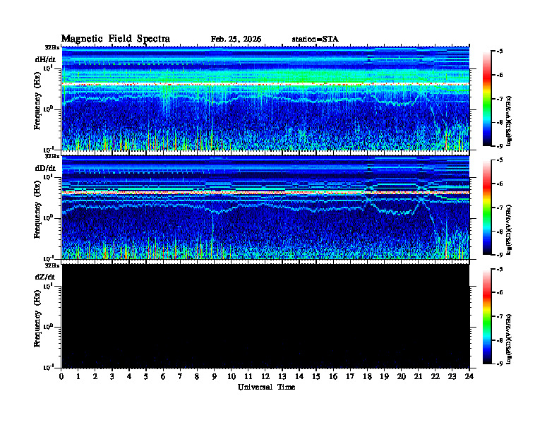Click hour tick label "14" on the time axis
Screen dimensions: 559x432
[299, 376]
